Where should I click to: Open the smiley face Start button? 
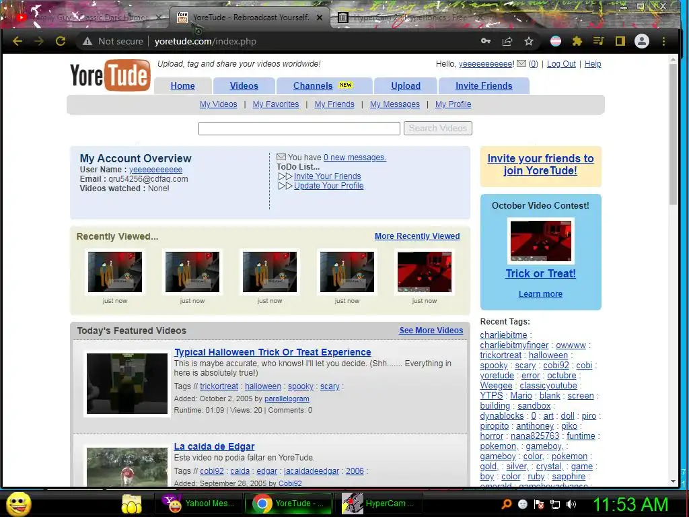(19, 504)
